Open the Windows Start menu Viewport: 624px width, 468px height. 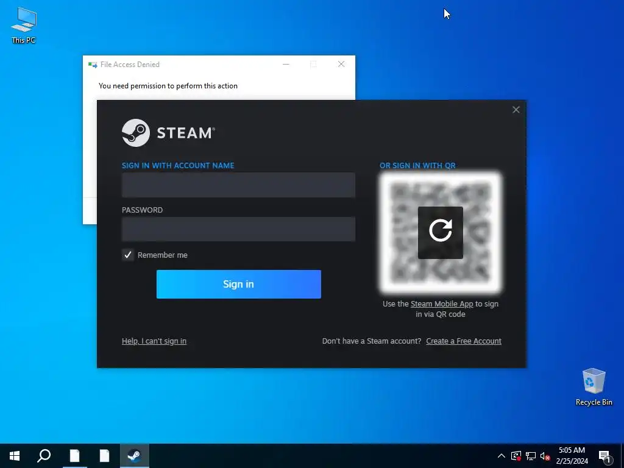(x=15, y=456)
